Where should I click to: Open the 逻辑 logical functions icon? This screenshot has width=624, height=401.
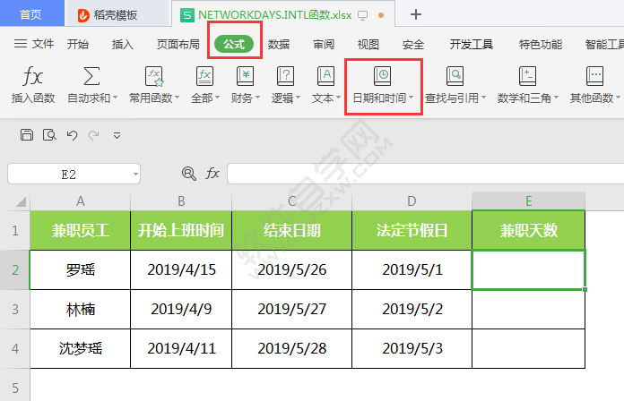point(285,76)
